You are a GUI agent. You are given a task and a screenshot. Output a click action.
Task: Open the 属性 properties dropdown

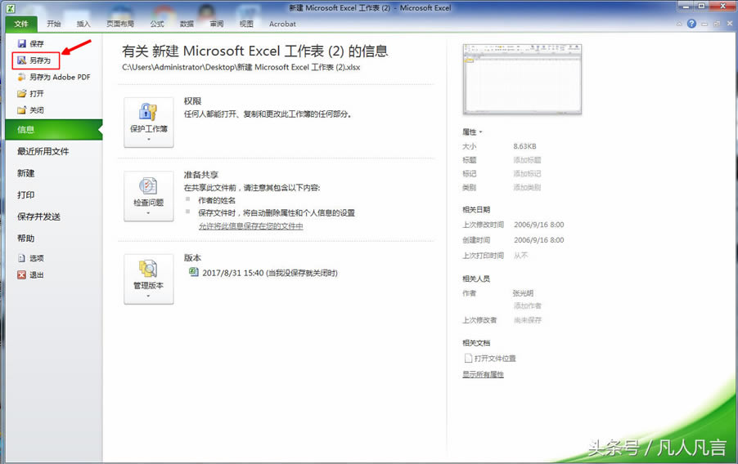pos(472,132)
